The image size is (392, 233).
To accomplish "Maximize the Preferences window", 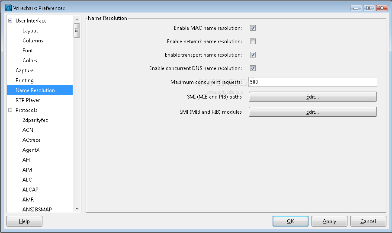I will (369, 8).
